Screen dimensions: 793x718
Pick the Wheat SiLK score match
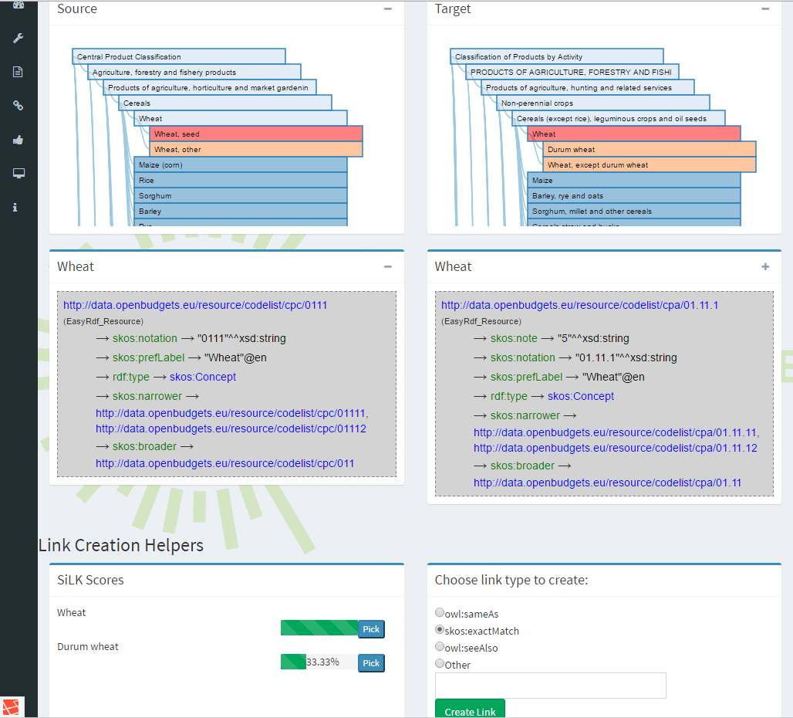(371, 629)
